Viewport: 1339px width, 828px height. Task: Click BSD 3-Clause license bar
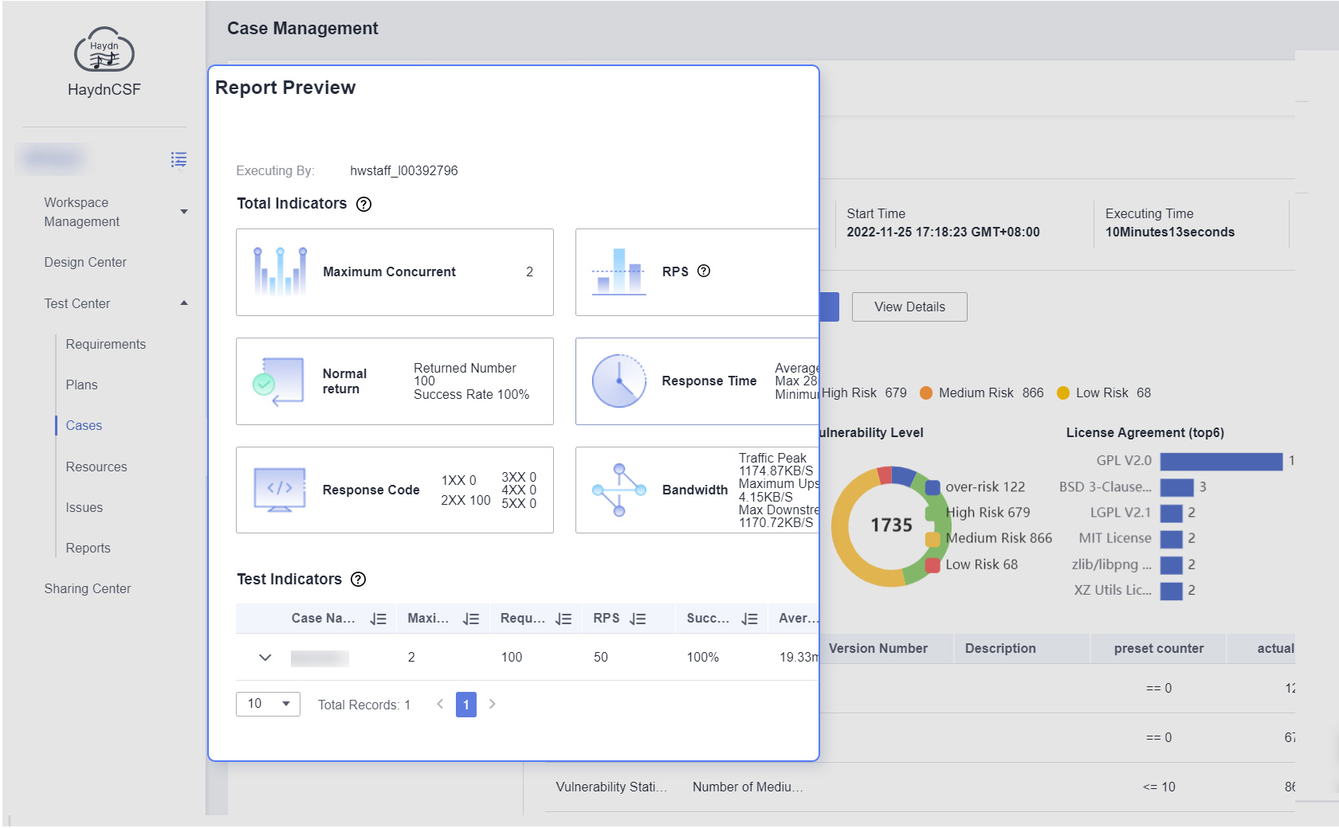click(1176, 487)
